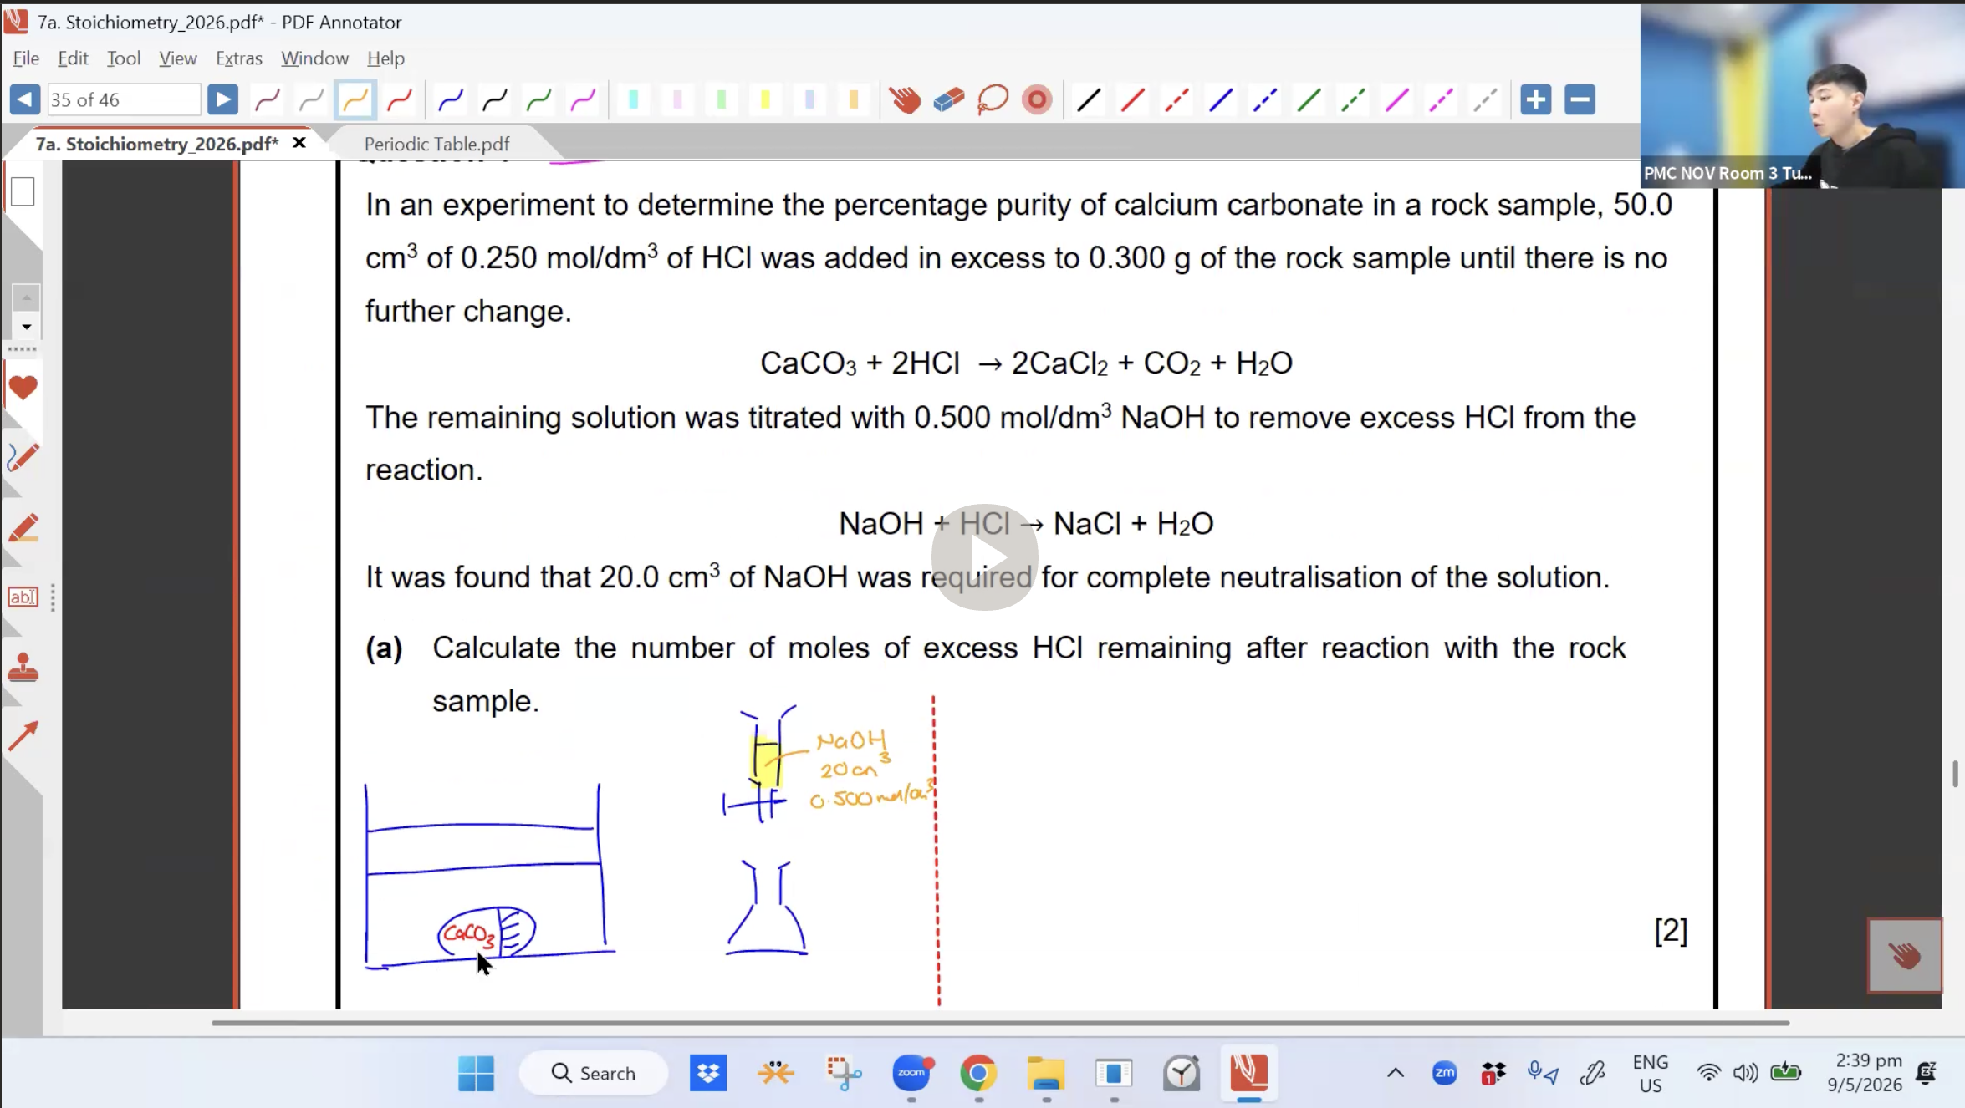Screen dimensions: 1965x1108
Task: Select the dashed magenta line tool
Action: 1442,100
